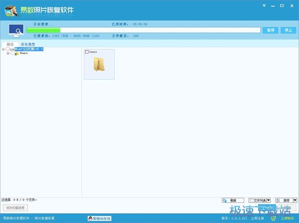299x223 pixels.
Task: Click the 排序 sort button label
Action: [x=286, y=200]
